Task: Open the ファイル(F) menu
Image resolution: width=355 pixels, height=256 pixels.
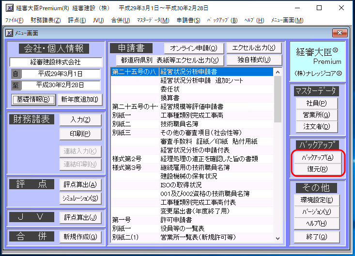Action: coord(14,20)
